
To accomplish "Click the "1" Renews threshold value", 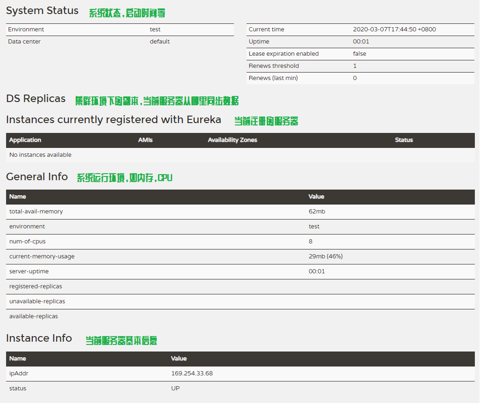I will pyautogui.click(x=355, y=66).
